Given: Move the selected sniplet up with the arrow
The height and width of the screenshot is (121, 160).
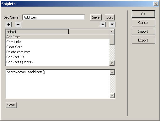Looking at the screenshot, I should coord(103,25).
